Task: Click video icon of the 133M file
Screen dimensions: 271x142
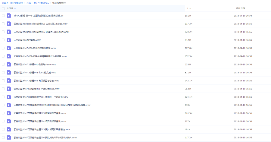Action: click(9, 105)
